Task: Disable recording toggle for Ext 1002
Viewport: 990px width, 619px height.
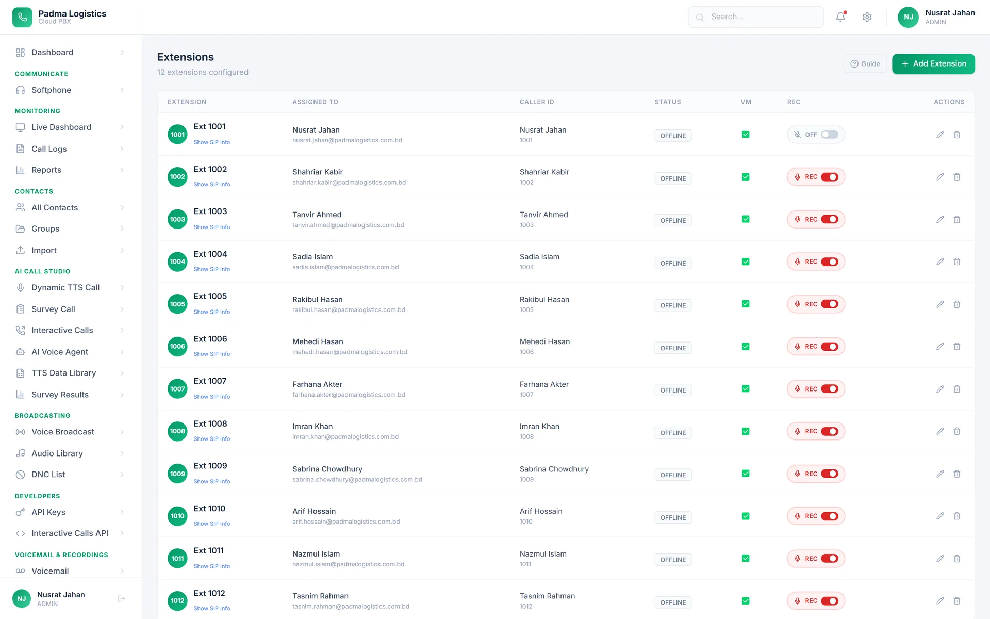Action: 830,177
